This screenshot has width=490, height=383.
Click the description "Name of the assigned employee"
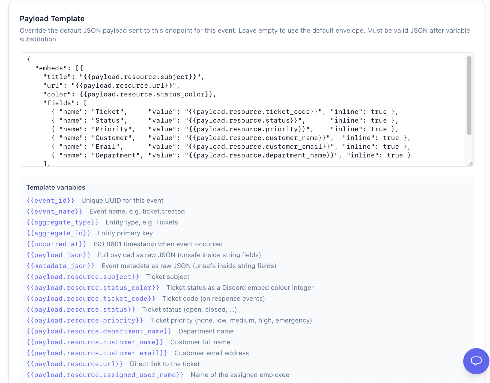coord(240,375)
